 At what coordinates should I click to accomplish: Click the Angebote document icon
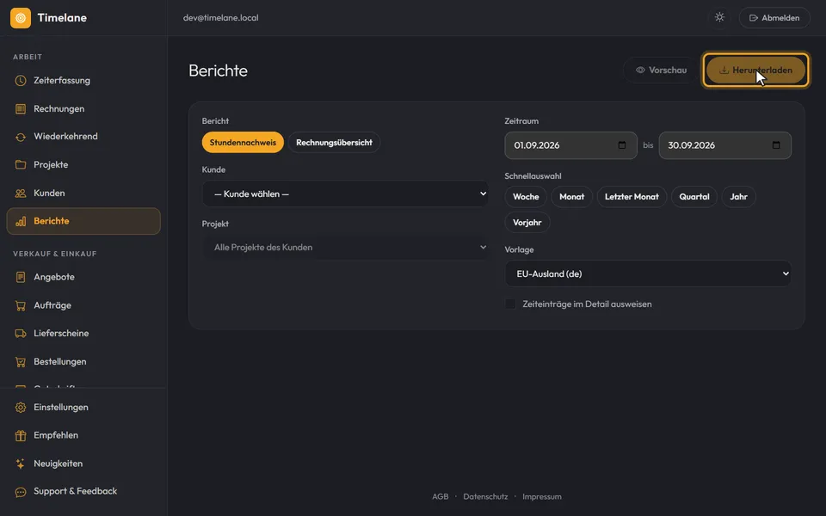21,277
